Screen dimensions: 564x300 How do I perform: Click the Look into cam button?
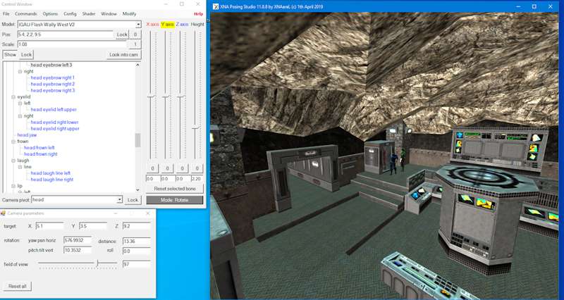coord(123,54)
